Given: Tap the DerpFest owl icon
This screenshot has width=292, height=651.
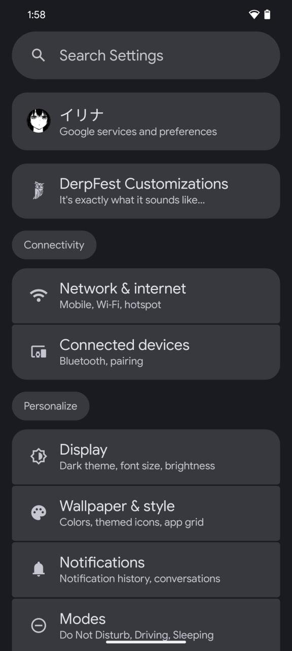Looking at the screenshot, I should (39, 191).
